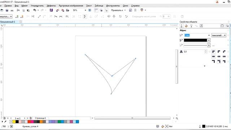
Task: Switch to the Безымянный-1 document tab
Action: tap(8, 22)
